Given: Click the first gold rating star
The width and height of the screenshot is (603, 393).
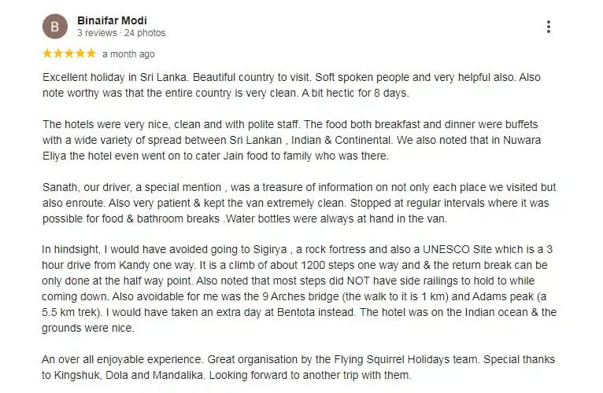Looking at the screenshot, I should (x=48, y=54).
